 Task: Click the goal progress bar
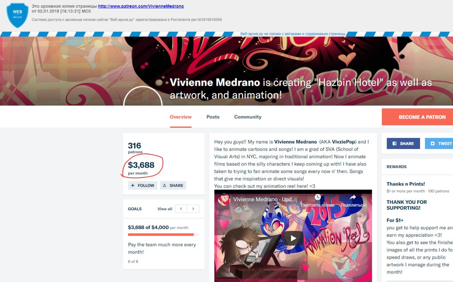pyautogui.click(x=164, y=235)
